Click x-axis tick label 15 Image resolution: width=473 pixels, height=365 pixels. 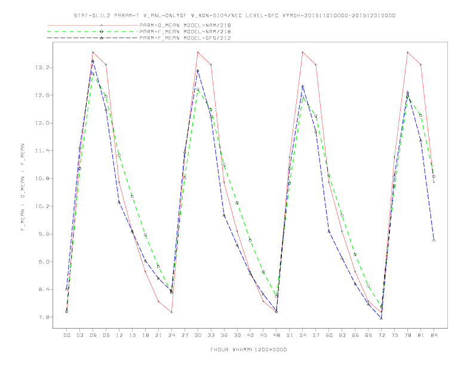(132, 335)
